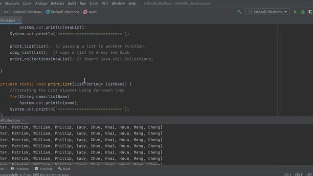Open the Help menu
313x176 pixels.
(132, 3)
